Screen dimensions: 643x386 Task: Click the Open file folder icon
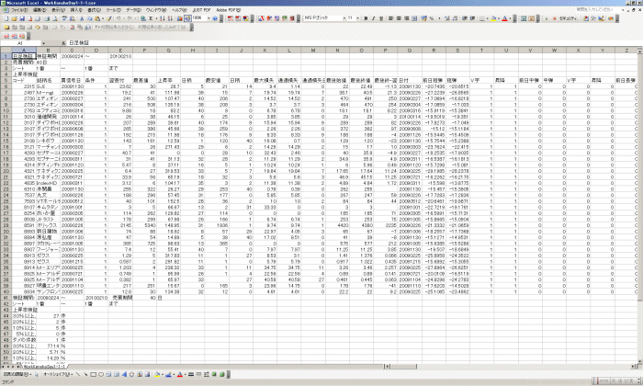click(15, 18)
